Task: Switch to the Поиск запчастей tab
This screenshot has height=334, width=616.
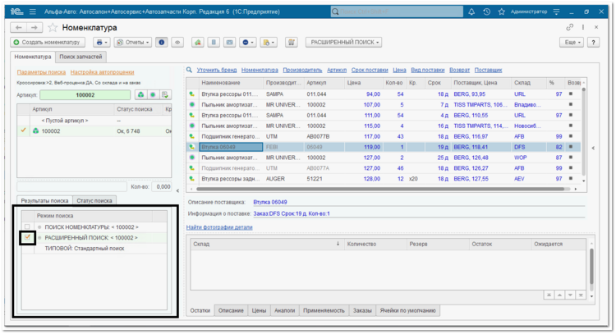Action: (x=80, y=57)
